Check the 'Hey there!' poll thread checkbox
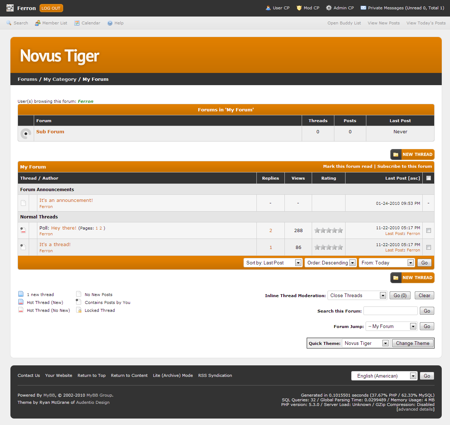The width and height of the screenshot is (450, 425). (x=428, y=231)
